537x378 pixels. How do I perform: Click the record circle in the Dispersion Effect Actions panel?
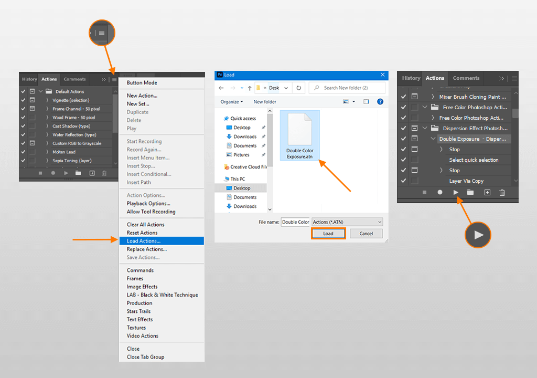(x=440, y=193)
